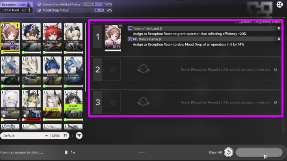Click the Tales of the Land β skill icon
The image size is (287, 161).
pos(130,28)
